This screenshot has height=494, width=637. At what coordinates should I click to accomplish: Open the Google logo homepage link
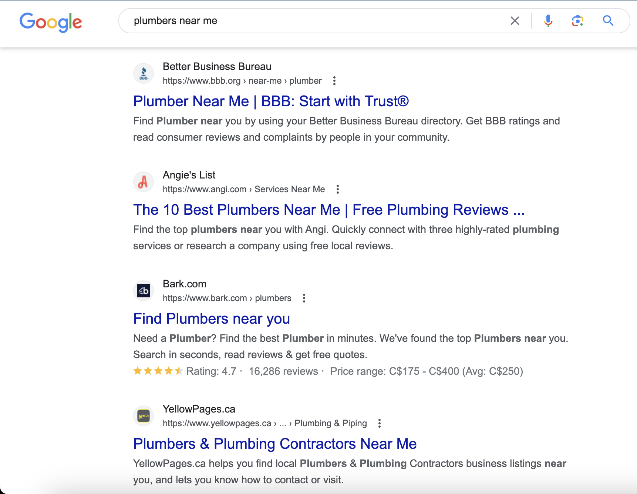51,22
